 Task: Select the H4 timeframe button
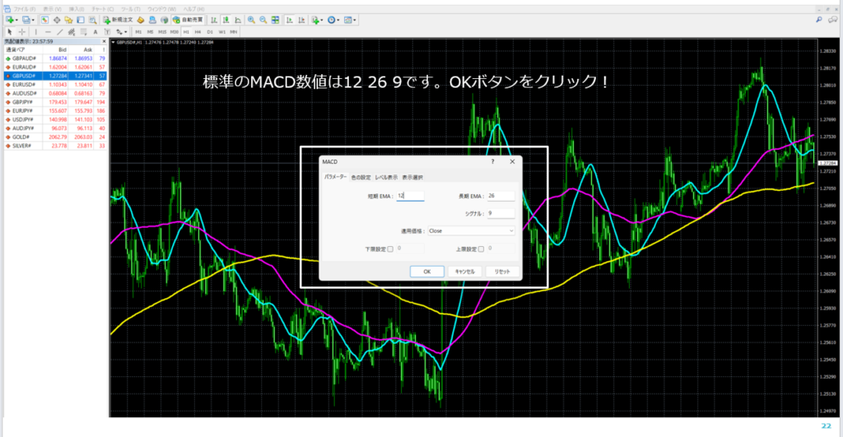[x=198, y=31]
